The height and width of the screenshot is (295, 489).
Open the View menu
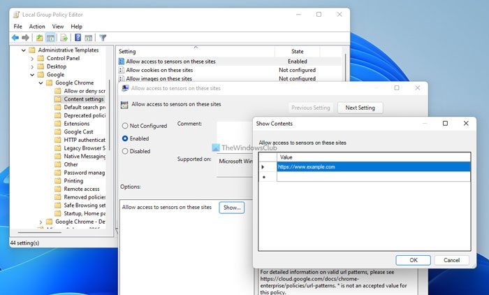point(58,27)
